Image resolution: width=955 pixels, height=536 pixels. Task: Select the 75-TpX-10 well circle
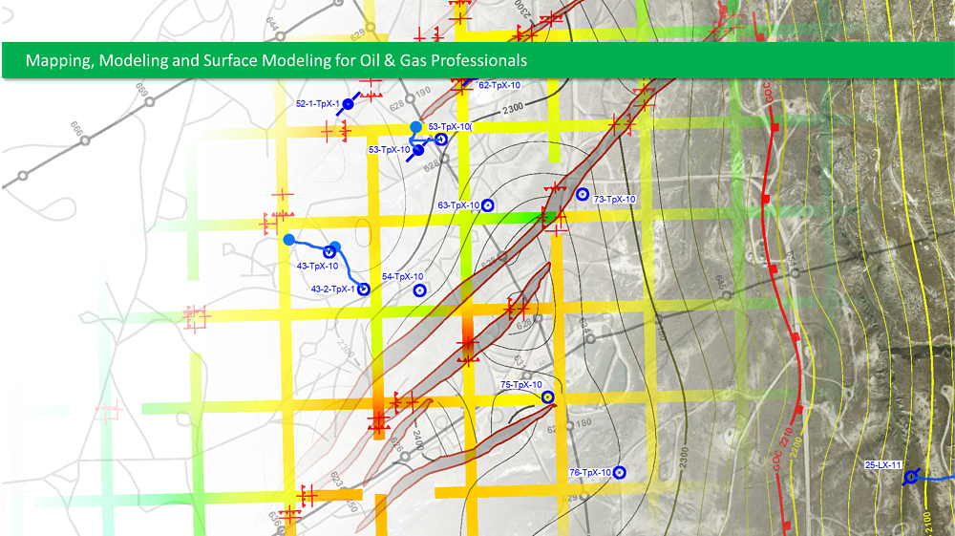point(547,397)
